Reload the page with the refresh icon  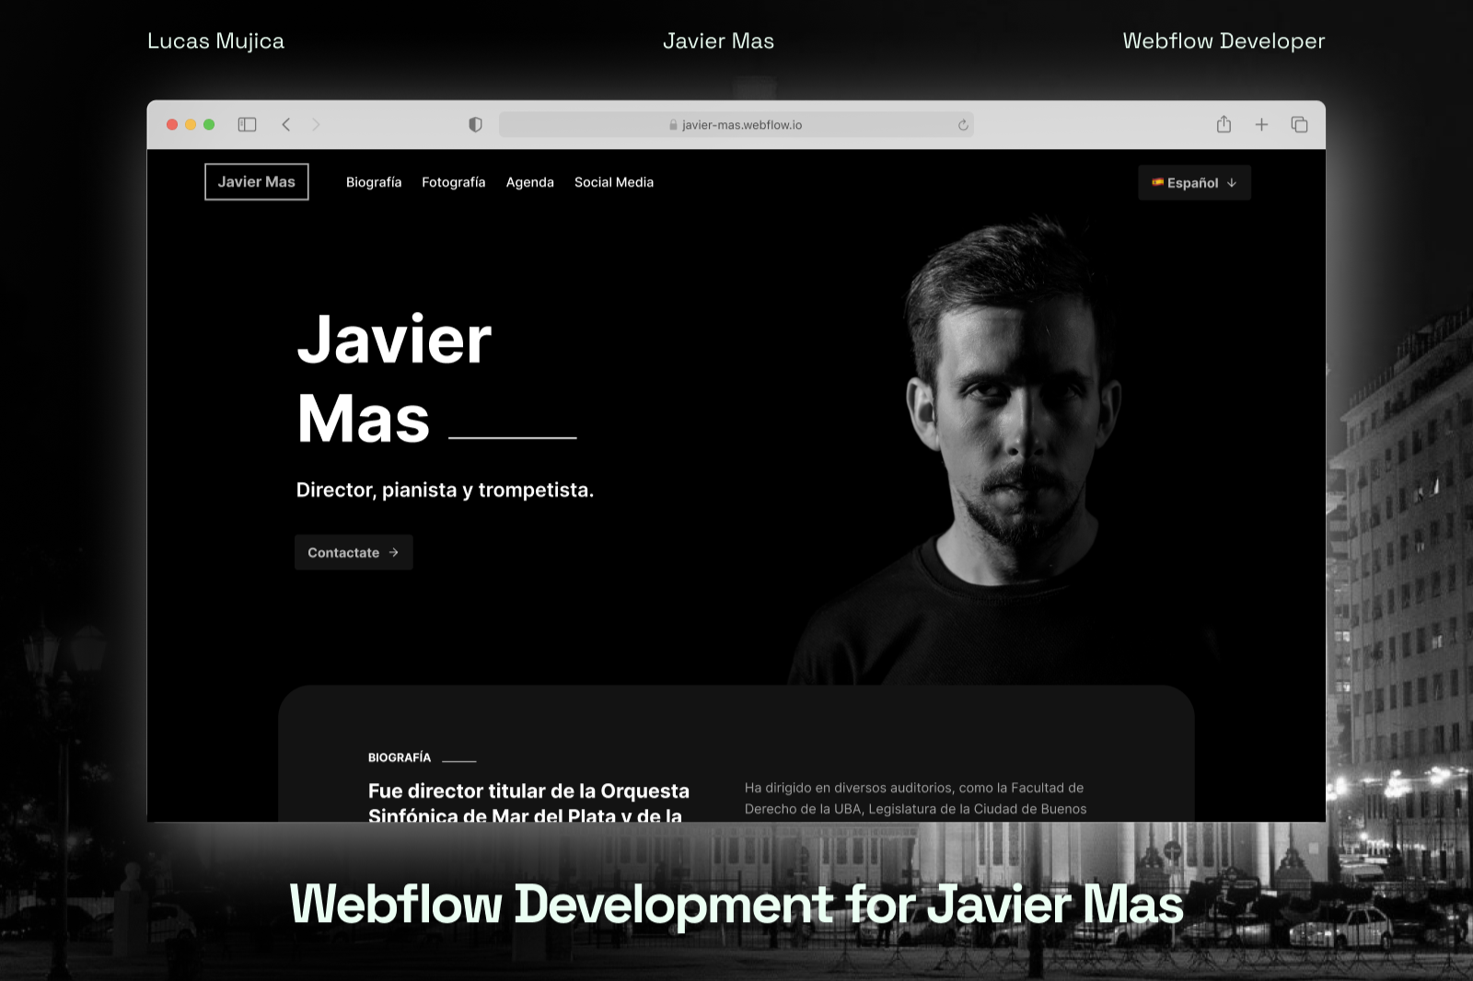963,125
